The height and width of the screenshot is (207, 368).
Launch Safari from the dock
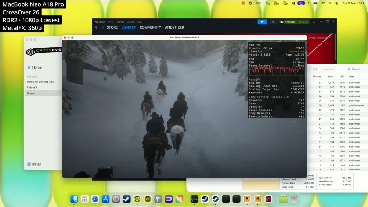coord(95,199)
